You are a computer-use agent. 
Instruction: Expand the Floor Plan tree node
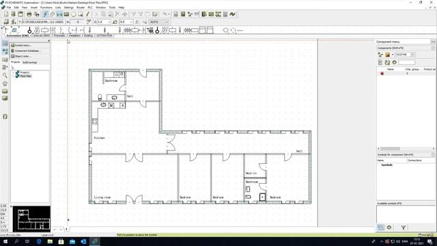13,76
